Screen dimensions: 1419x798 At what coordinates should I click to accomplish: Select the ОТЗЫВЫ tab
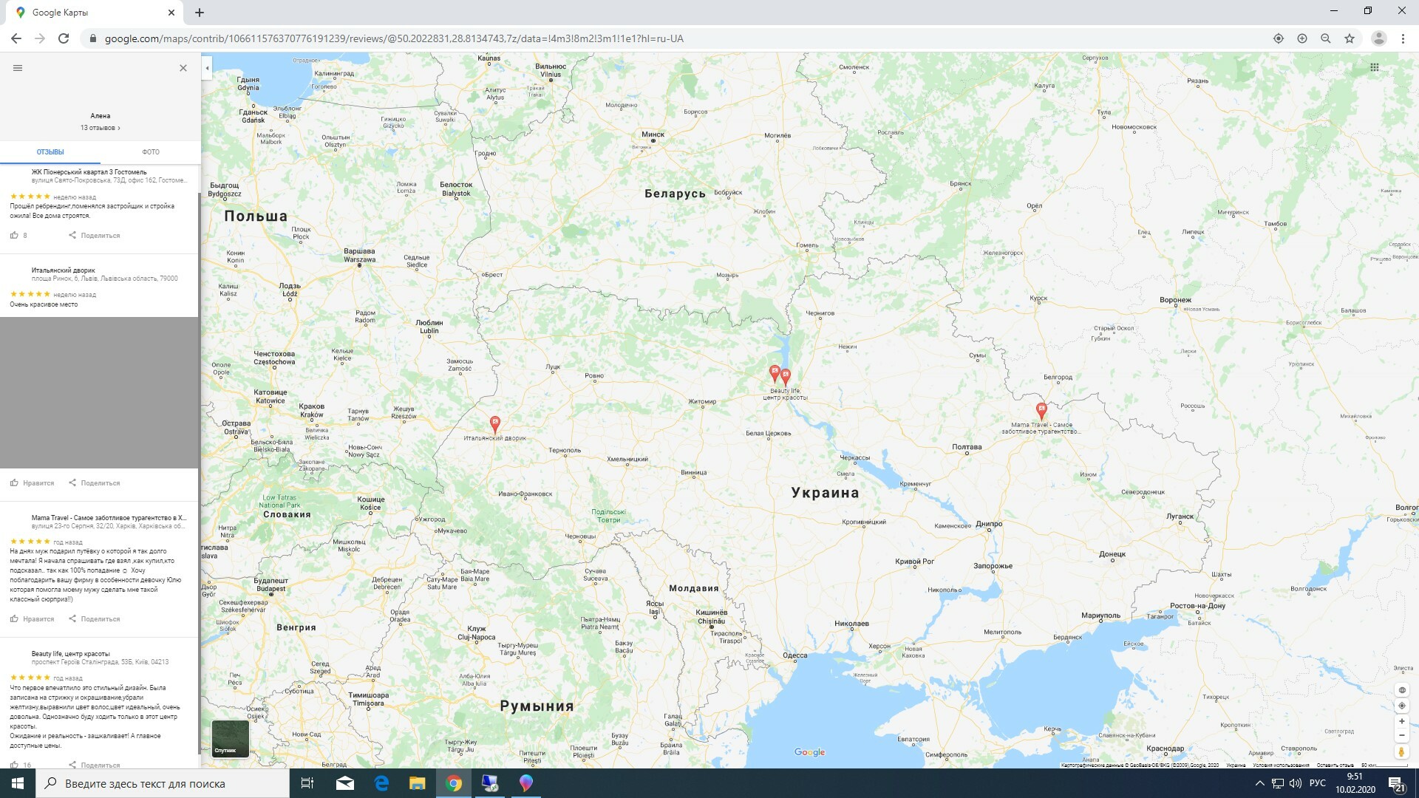(x=50, y=152)
